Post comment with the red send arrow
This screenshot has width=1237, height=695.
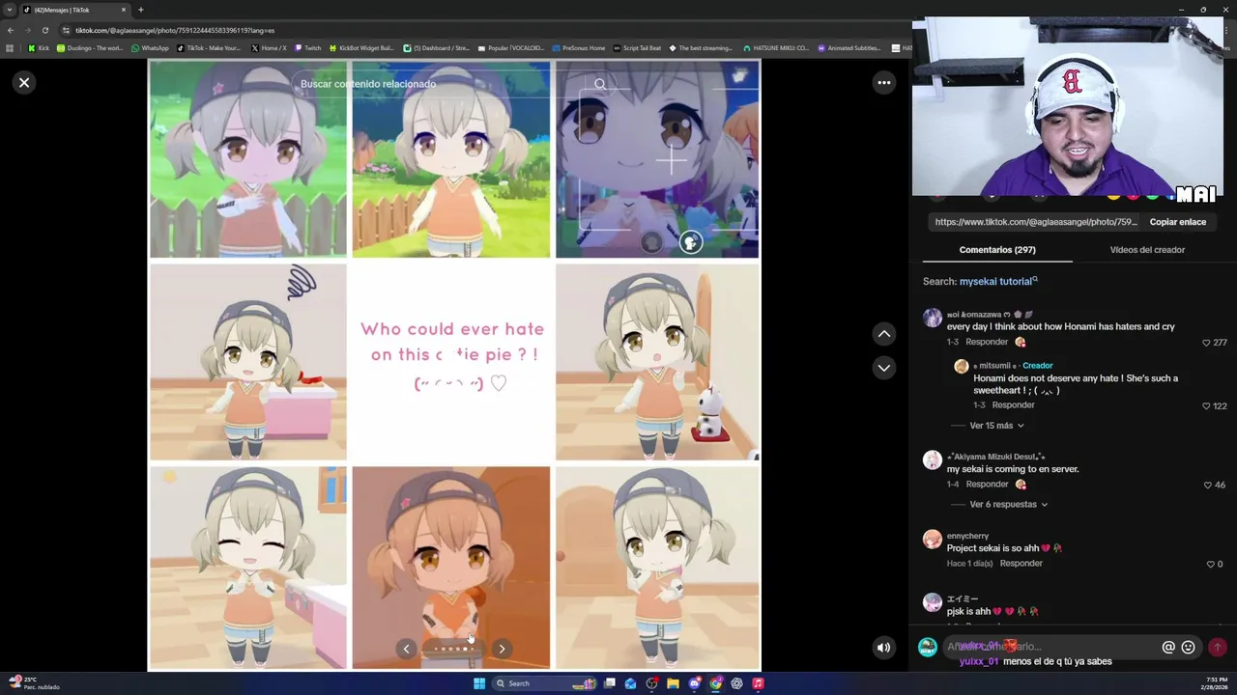pos(1218,648)
